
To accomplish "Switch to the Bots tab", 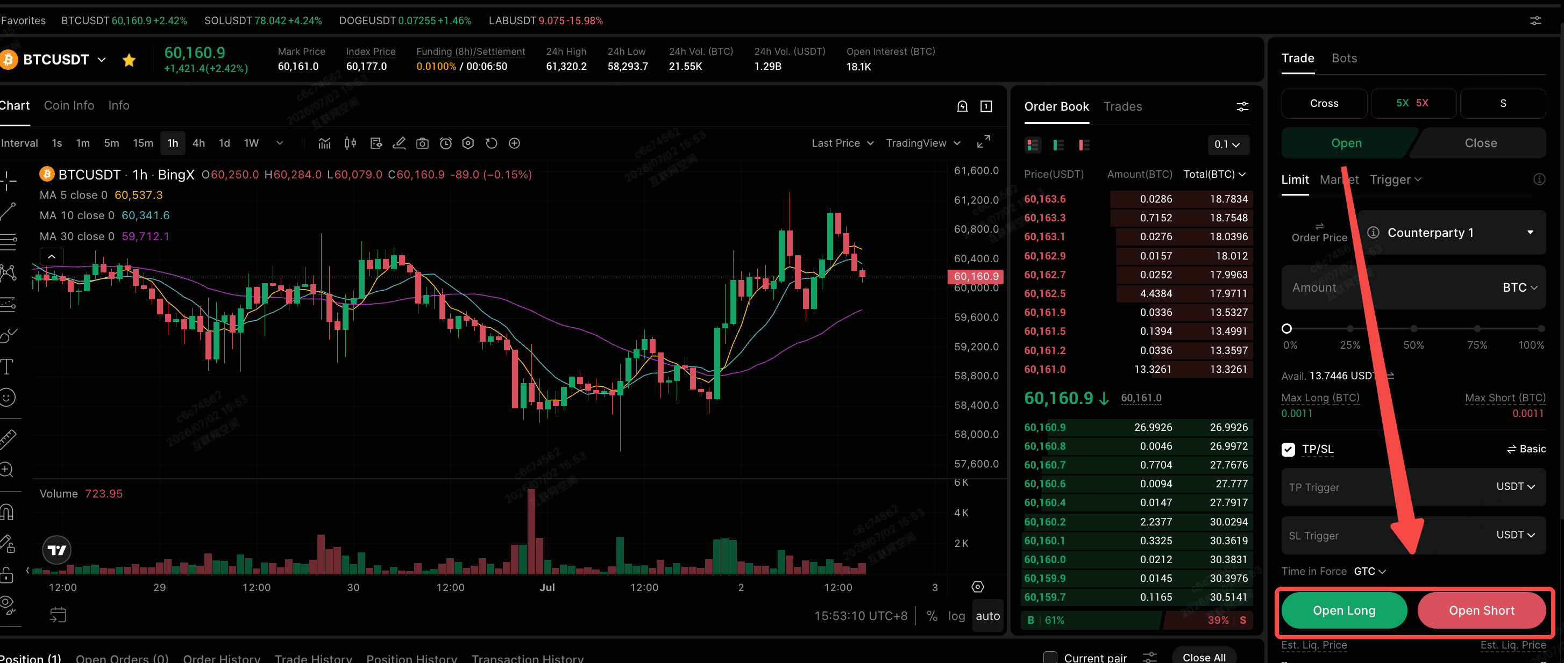I will point(1344,58).
